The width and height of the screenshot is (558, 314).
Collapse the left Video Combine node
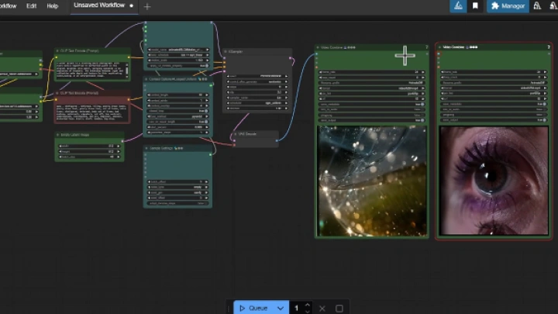coord(318,47)
